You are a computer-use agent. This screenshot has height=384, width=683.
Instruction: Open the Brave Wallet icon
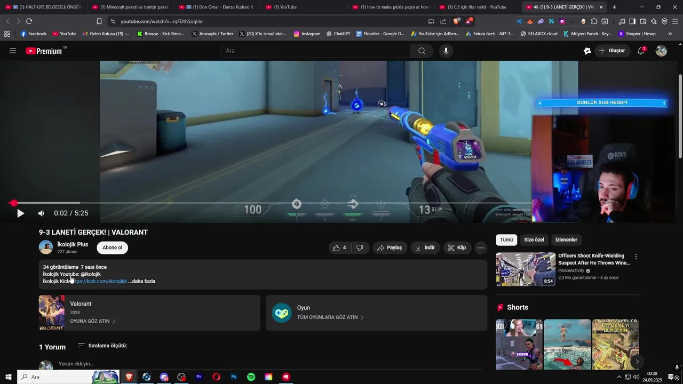click(643, 21)
